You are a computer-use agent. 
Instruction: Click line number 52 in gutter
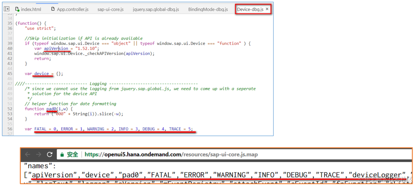(x=10, y=109)
